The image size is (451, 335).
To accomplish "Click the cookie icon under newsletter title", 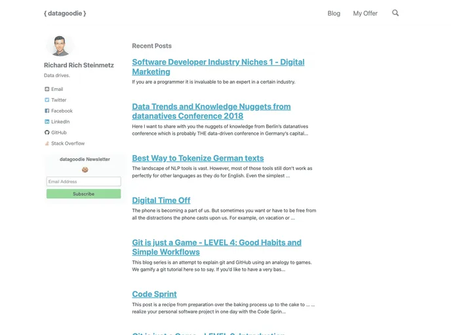I will coord(85,169).
